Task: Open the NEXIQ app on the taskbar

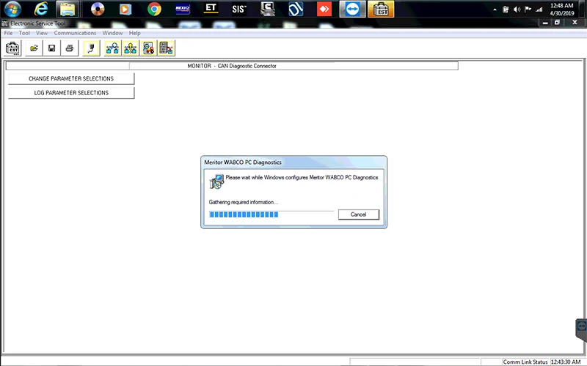Action: coord(182,9)
